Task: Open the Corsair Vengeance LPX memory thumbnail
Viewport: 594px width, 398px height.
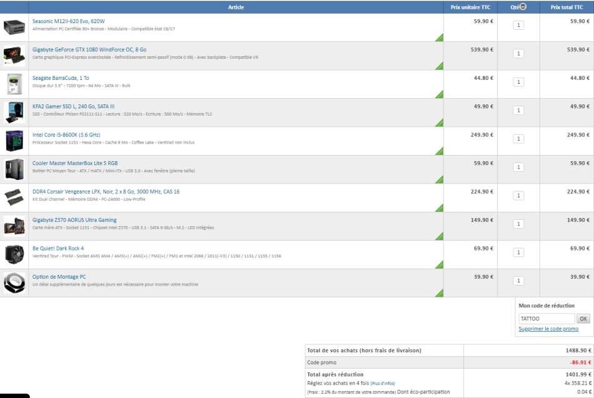Action: pyautogui.click(x=14, y=197)
